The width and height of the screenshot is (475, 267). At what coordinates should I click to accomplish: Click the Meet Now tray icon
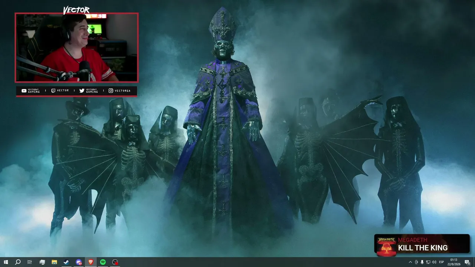(416, 262)
